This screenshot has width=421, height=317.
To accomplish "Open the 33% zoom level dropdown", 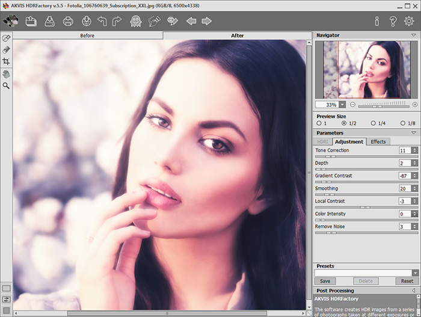I will (x=342, y=105).
